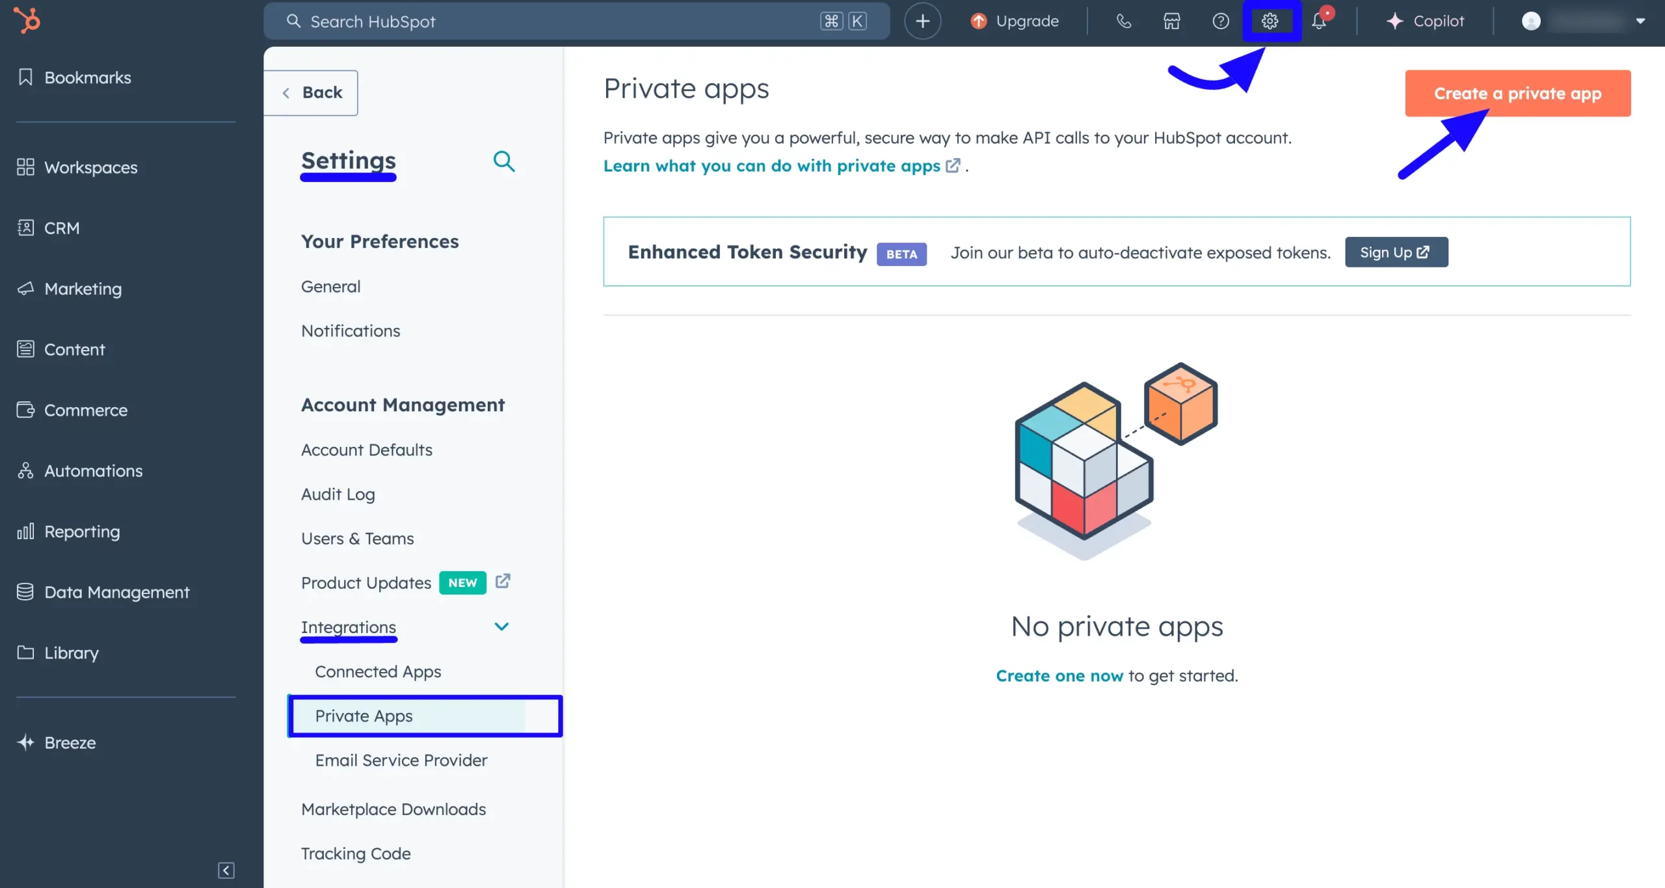Click the Back button

pyautogui.click(x=311, y=92)
